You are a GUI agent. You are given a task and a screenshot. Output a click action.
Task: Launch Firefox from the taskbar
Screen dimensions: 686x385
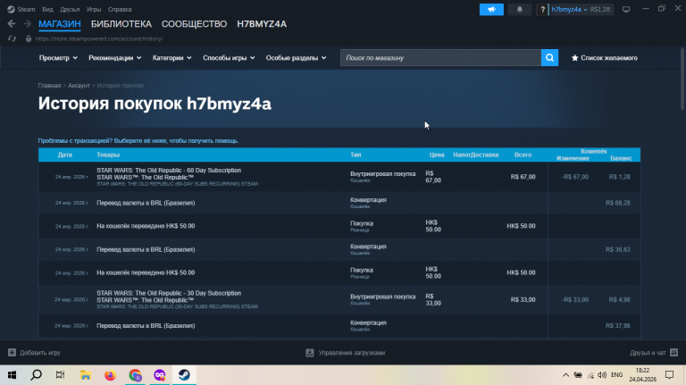tap(110, 375)
